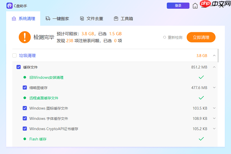Toggle the 垃圾清理 checkbox
This screenshot has height=154, width=231.
(15, 56)
